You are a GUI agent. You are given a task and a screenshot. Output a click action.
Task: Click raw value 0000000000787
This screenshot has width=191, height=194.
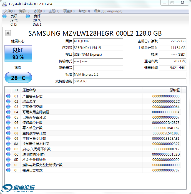[x=166, y=170]
